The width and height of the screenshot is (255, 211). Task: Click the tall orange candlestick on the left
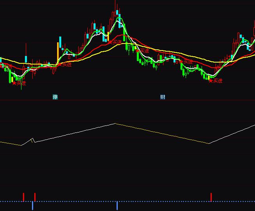tap(57, 52)
